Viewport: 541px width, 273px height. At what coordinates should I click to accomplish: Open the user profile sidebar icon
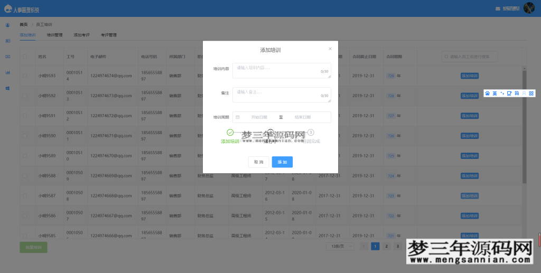pos(7,25)
